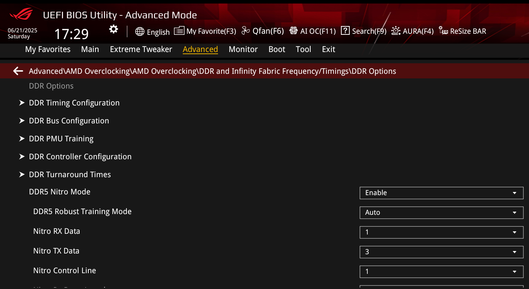Enter DDR Turnaround Times submenu
529x289 pixels.
pyautogui.click(x=70, y=174)
